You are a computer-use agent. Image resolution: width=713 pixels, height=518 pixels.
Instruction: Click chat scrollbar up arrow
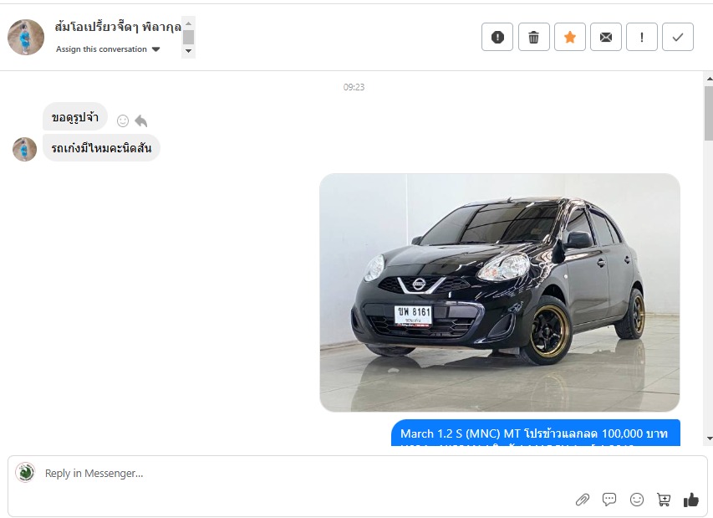(x=709, y=79)
